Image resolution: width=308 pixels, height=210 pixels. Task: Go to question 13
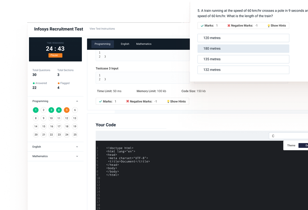point(75,118)
